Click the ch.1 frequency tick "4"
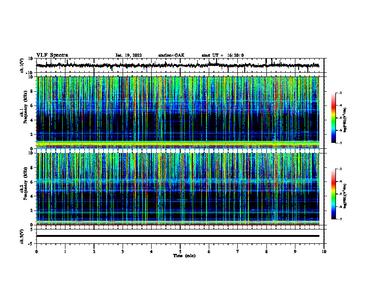Screen dimensions: 365x282 click(x=32, y=120)
